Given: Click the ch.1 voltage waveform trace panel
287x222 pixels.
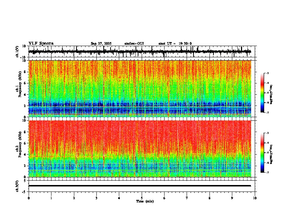Looking at the screenshot, I should [142, 52].
